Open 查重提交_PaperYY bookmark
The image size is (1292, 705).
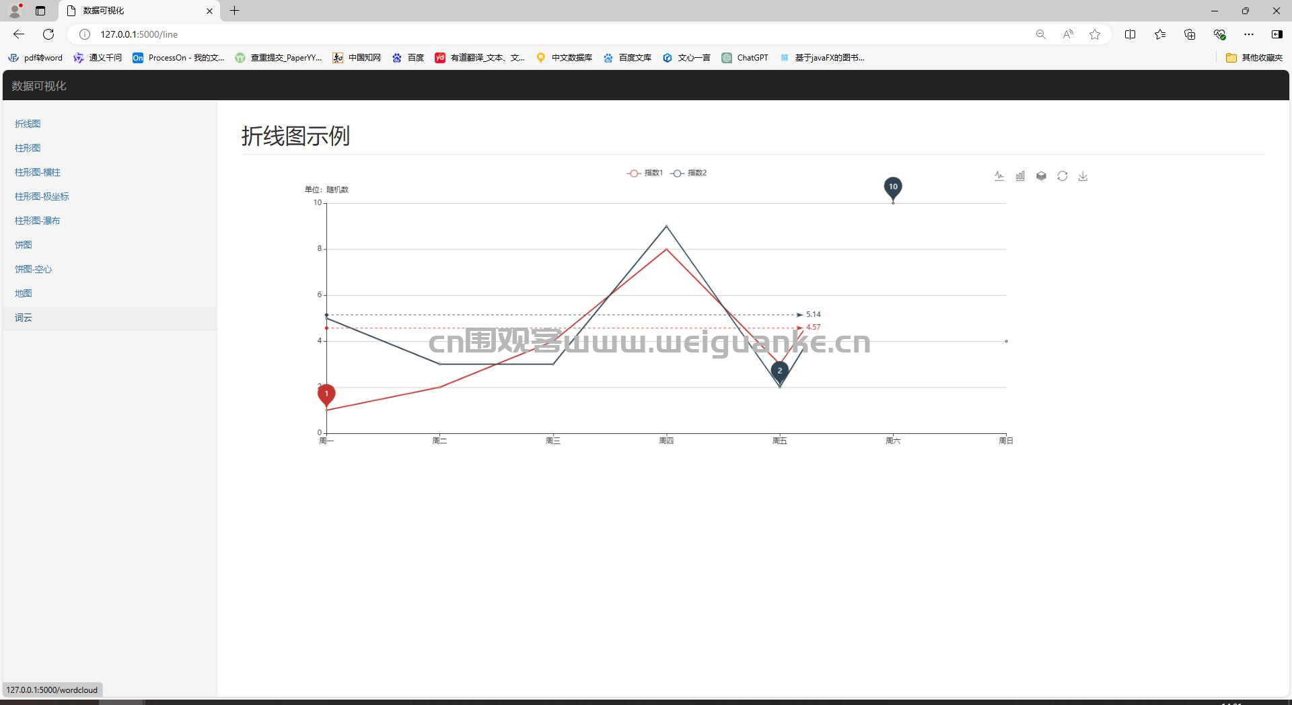[279, 58]
